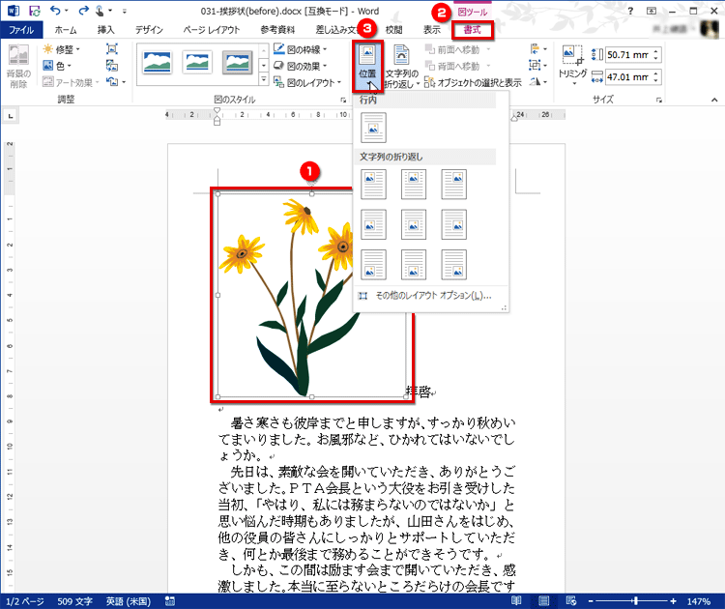This screenshot has height=609, width=725.
Task: Open the 図のスタイル group dialog launcher
Action: coord(343,100)
